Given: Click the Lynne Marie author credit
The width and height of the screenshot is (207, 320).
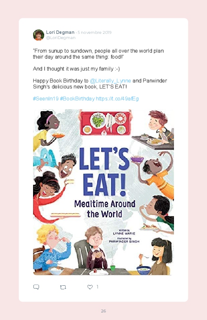Looking at the screenshot, I should [124, 233].
